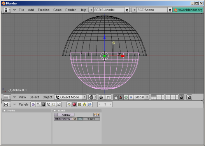Show World buttons globe icon
This screenshot has height=146, width=205.
(x=90, y=104)
